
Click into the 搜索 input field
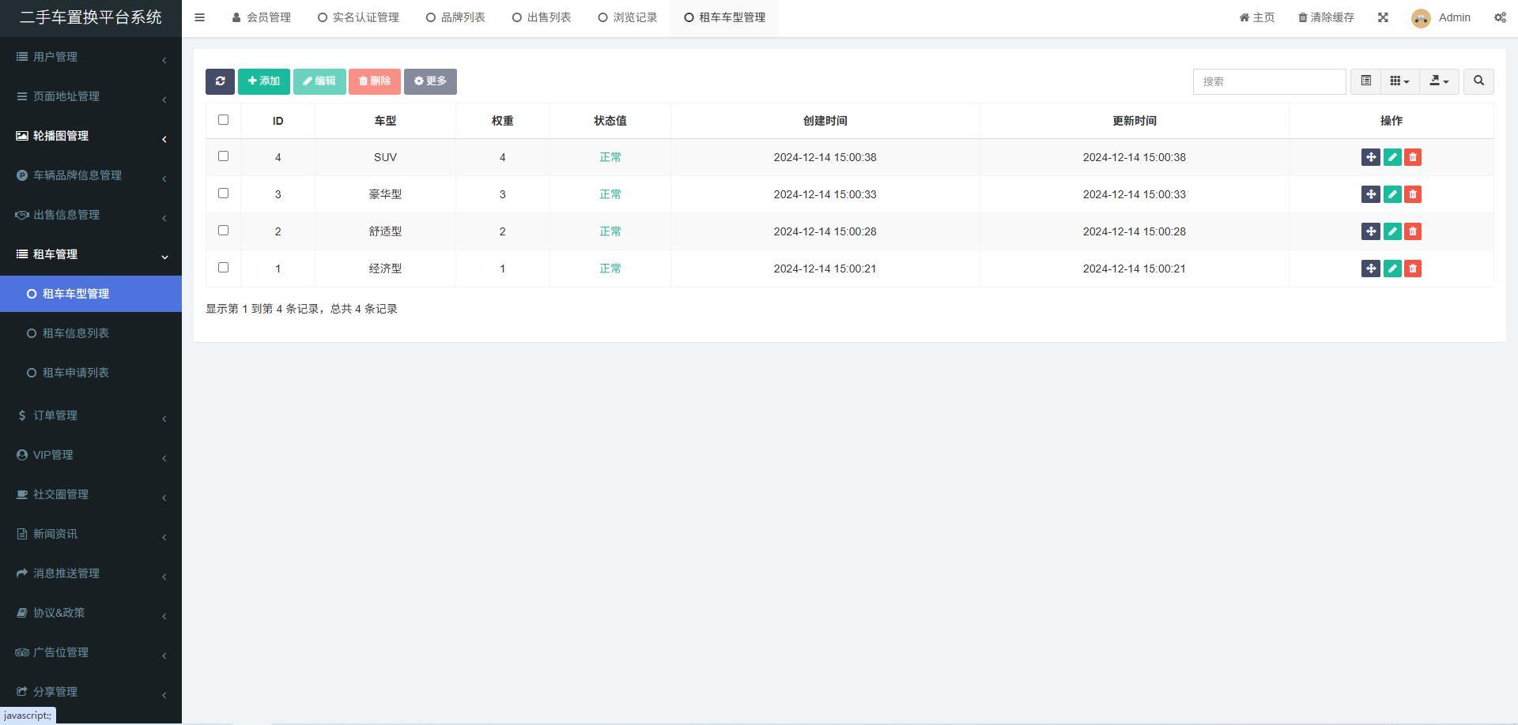coord(1269,81)
